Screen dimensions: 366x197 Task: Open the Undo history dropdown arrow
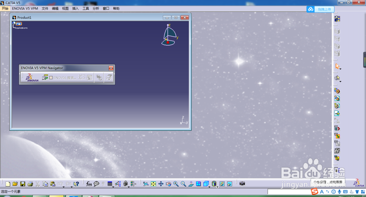pos(63,187)
